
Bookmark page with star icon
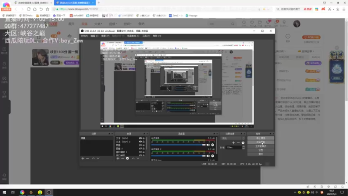tap(47, 9)
